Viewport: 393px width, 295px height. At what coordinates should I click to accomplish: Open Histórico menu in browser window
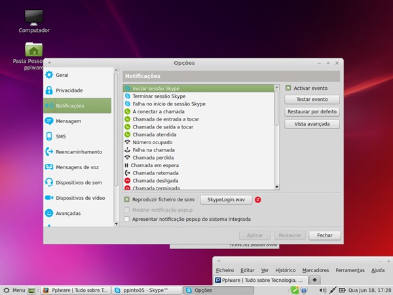286,270
